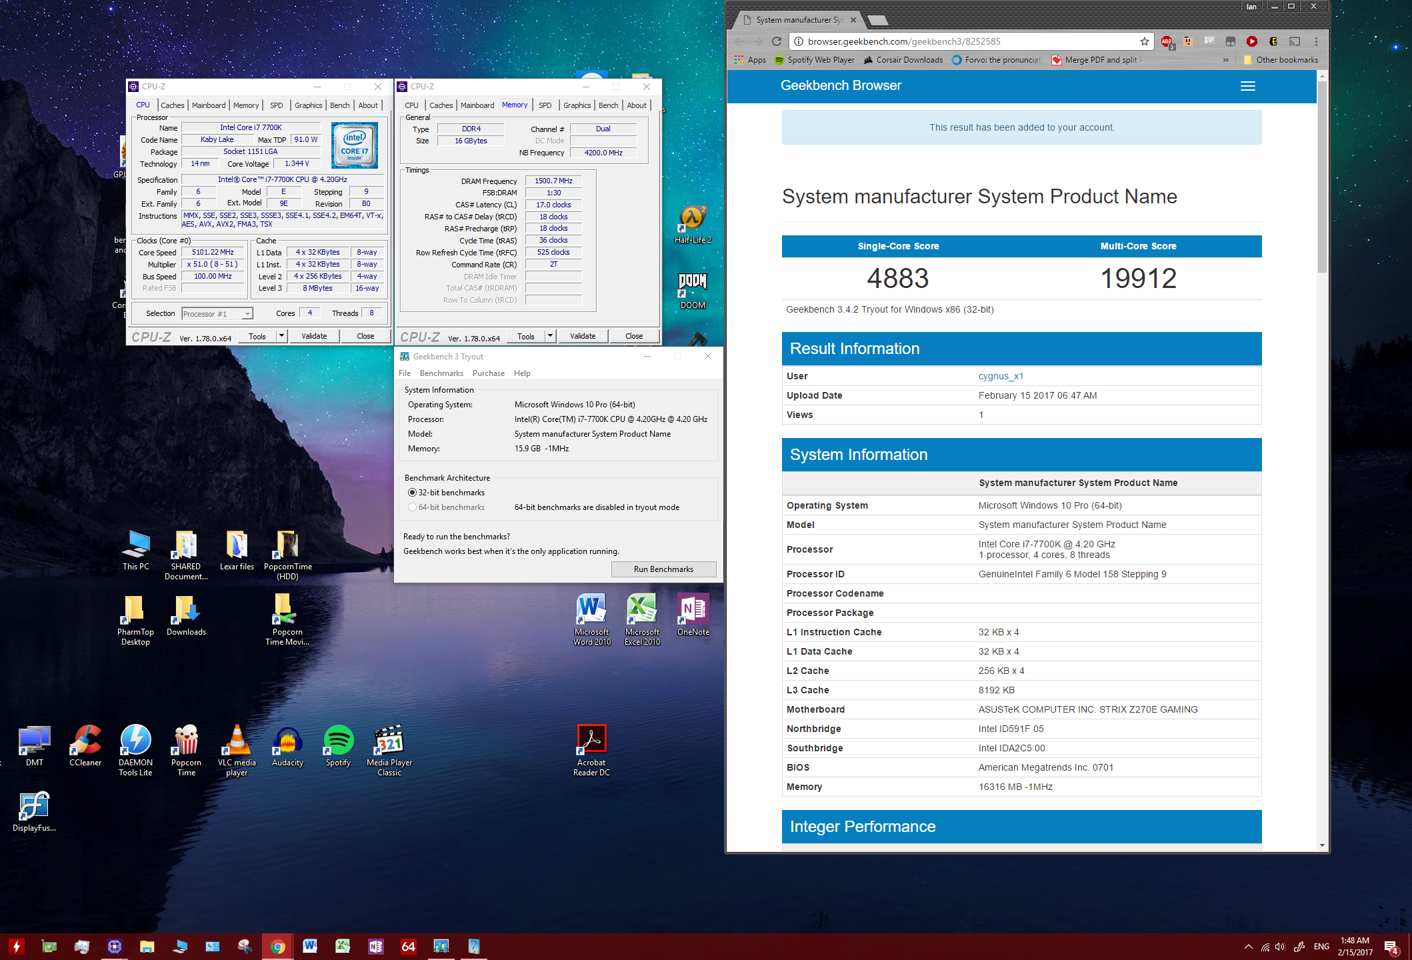This screenshot has width=1412, height=960.
Task: Open About tab in right CPU-Z window
Action: (637, 105)
